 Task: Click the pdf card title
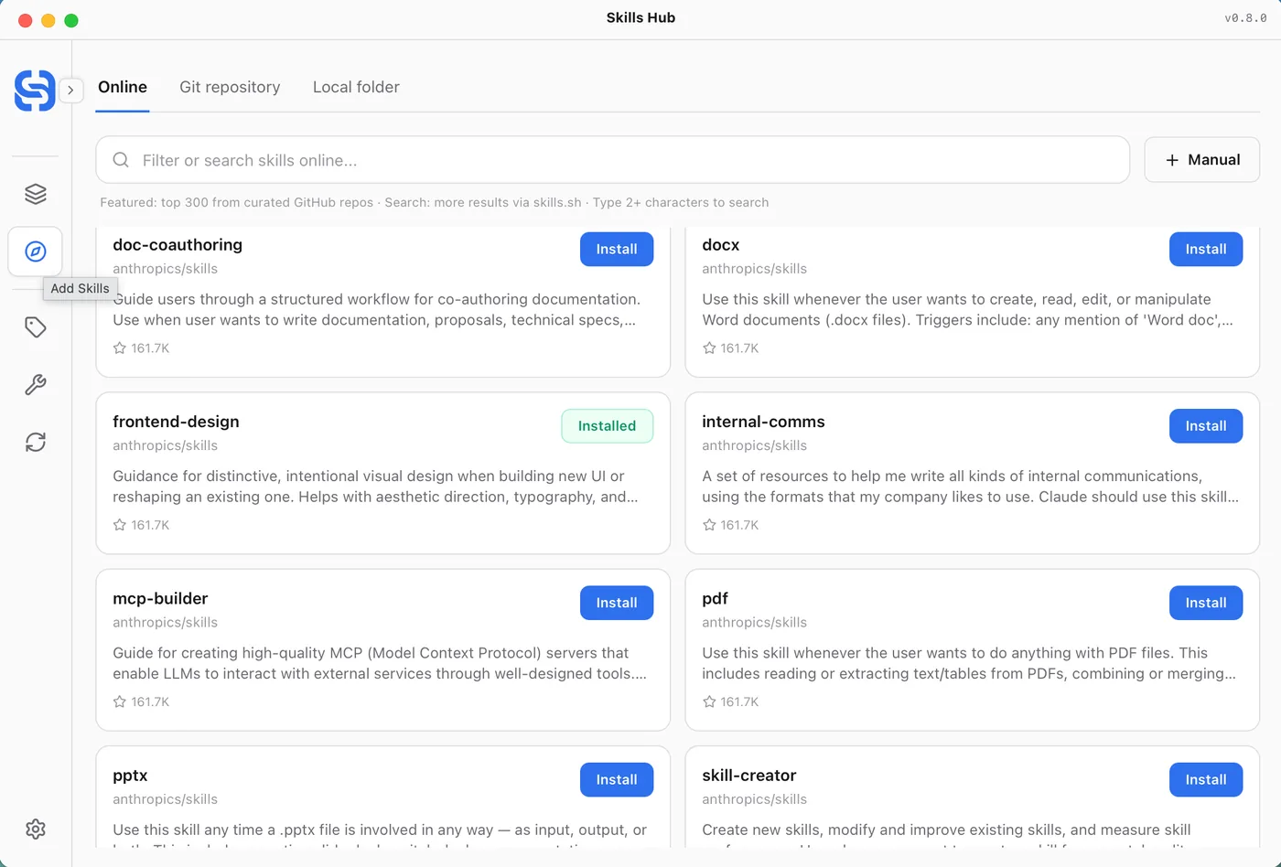(x=715, y=598)
